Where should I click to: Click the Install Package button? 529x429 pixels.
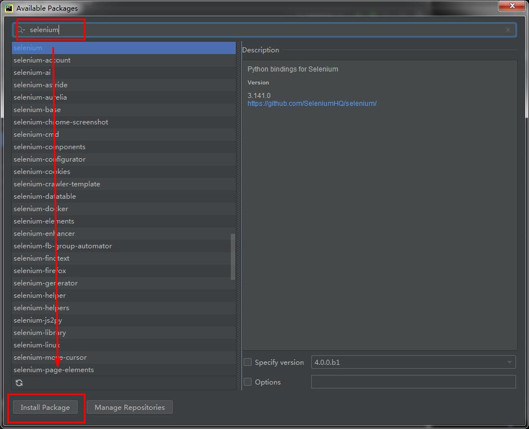[45, 408]
